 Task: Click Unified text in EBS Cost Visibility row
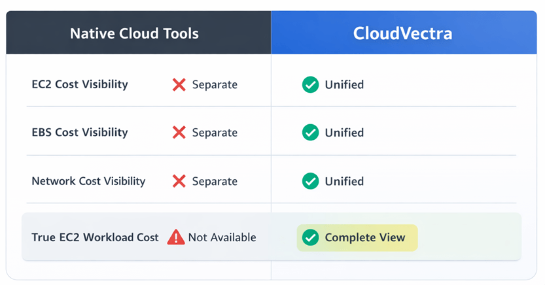(x=344, y=133)
